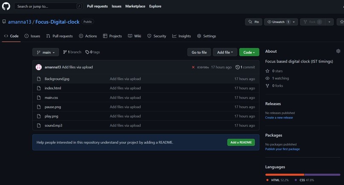Click the GitHub logo icon
Screen dimensions: 344x185
[x=6, y=6]
